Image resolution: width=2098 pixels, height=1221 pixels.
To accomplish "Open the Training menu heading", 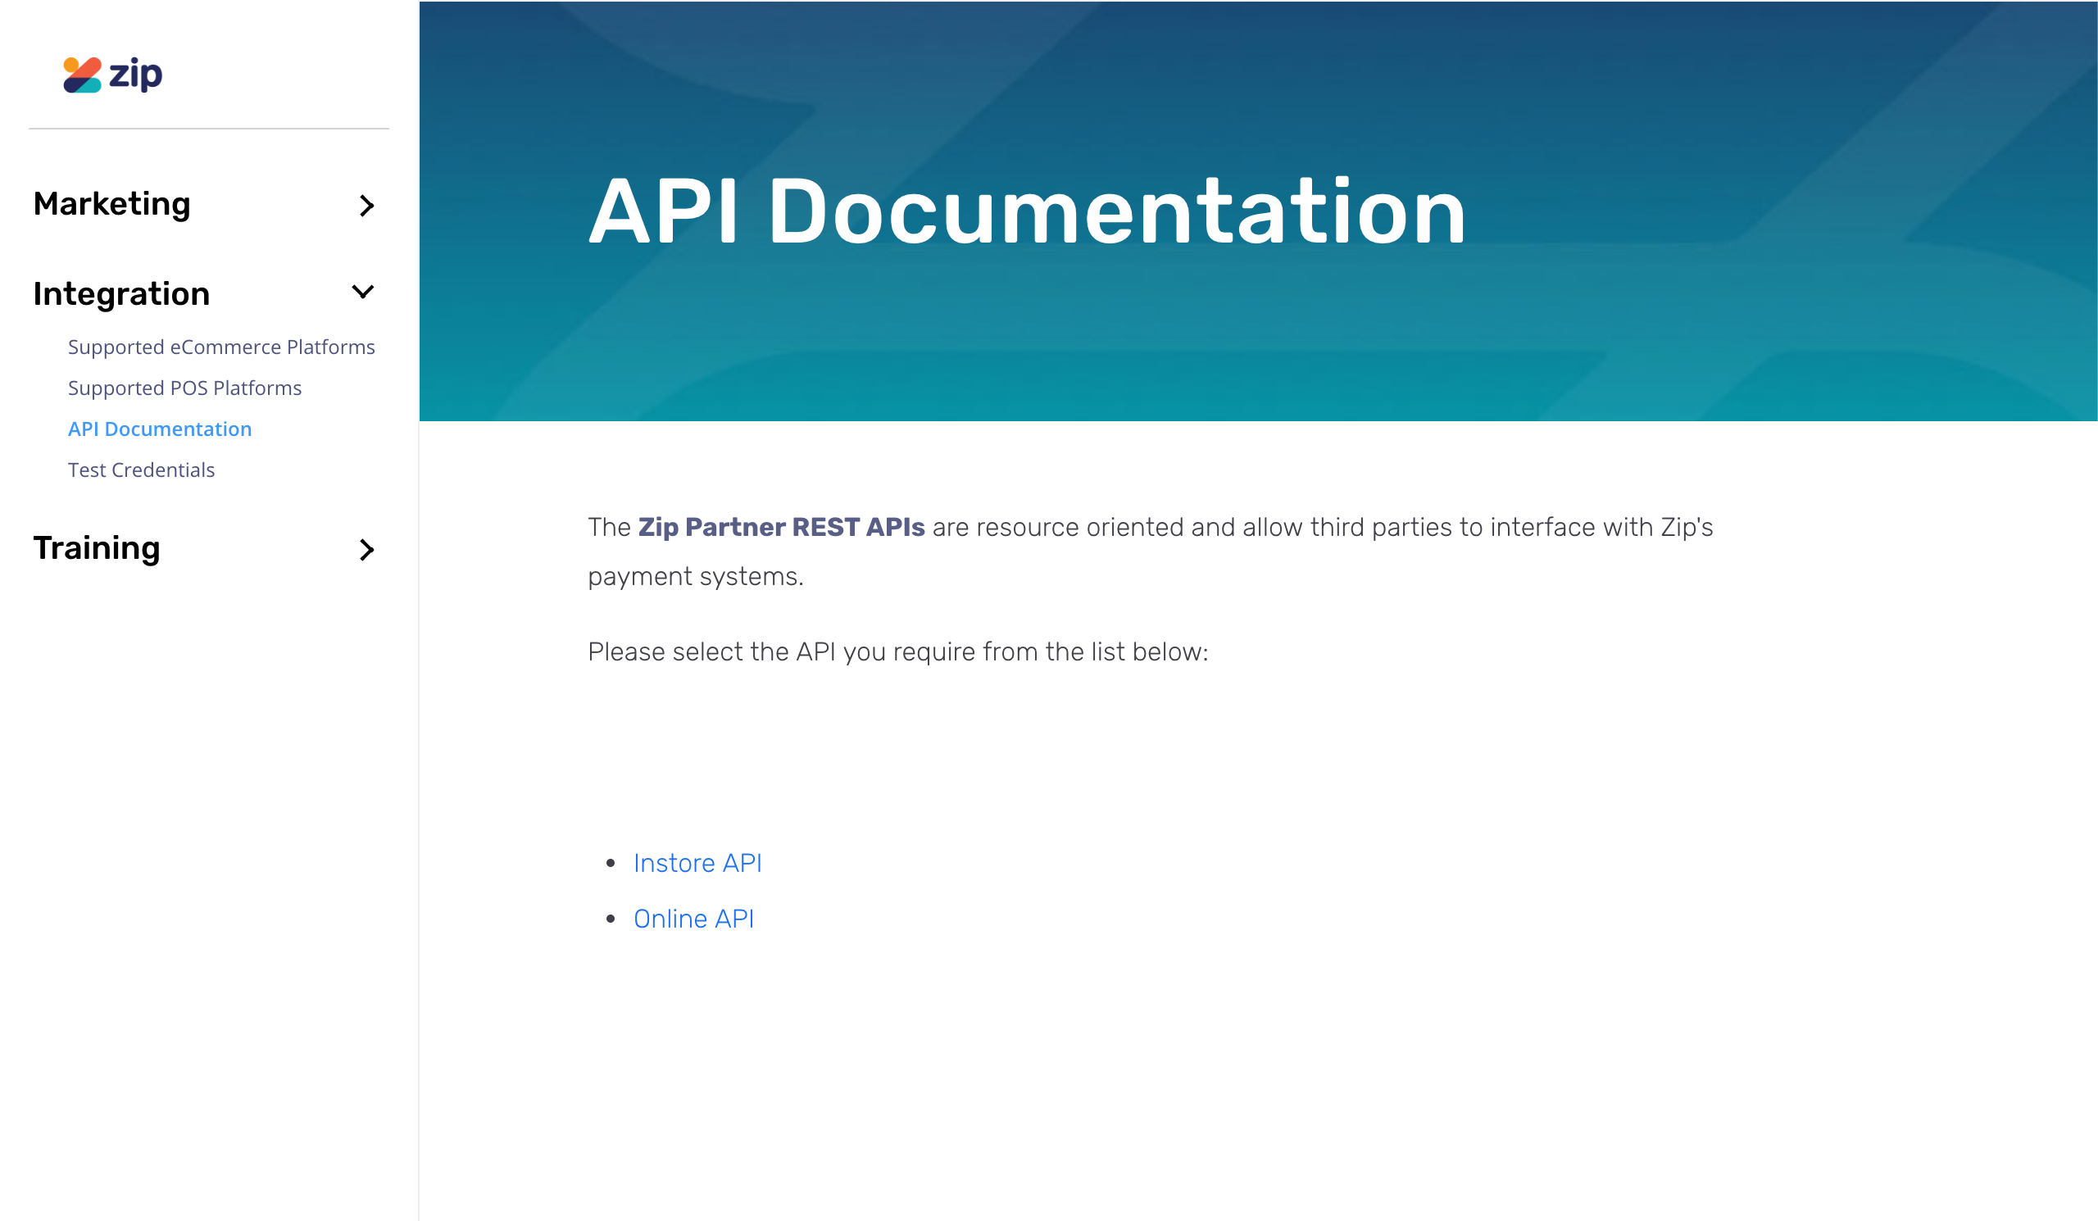I will [x=97, y=548].
